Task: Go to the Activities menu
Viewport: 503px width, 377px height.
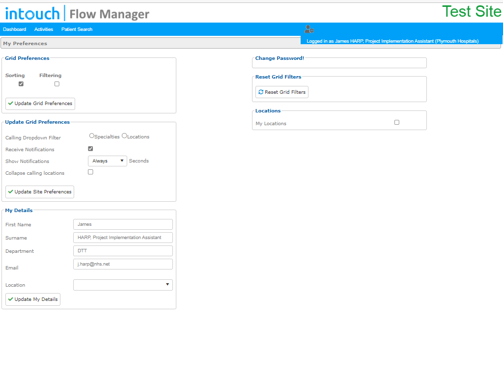Action: [x=44, y=29]
